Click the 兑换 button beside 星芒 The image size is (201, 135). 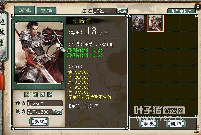[x=122, y=11]
